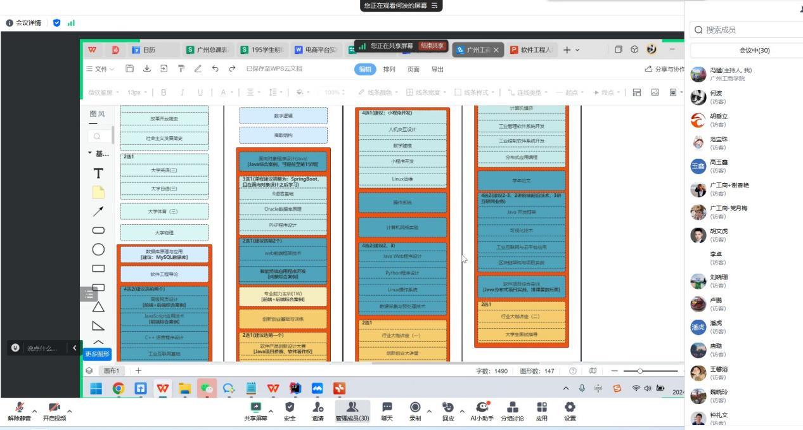This screenshot has height=430, width=803.
Task: Pick the circle shape in shapes panel
Action: pos(98,250)
